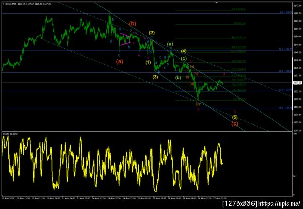
Task: Select the 61.8 Fibonacci retracement level label
Action: pyautogui.click(x=285, y=108)
